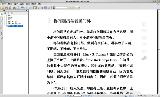This screenshot has width=160, height=97.
Task: Click the next view right arrow
Action: point(91,96)
